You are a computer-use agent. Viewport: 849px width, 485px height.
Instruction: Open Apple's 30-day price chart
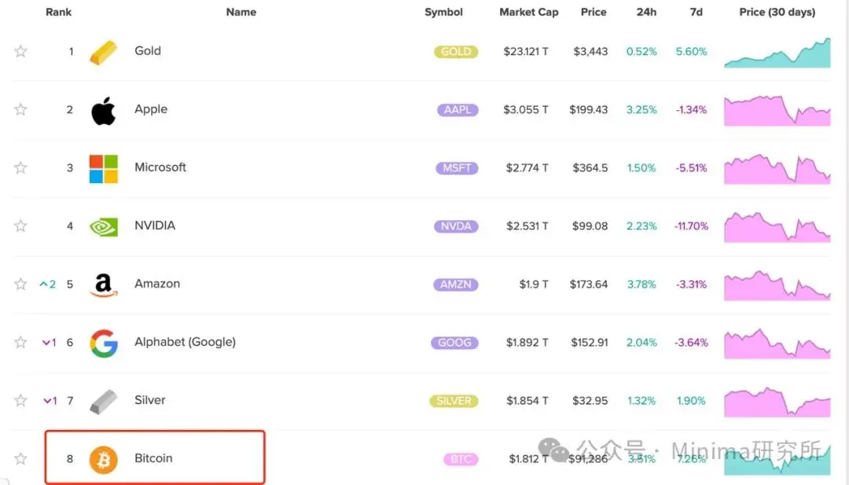point(777,110)
